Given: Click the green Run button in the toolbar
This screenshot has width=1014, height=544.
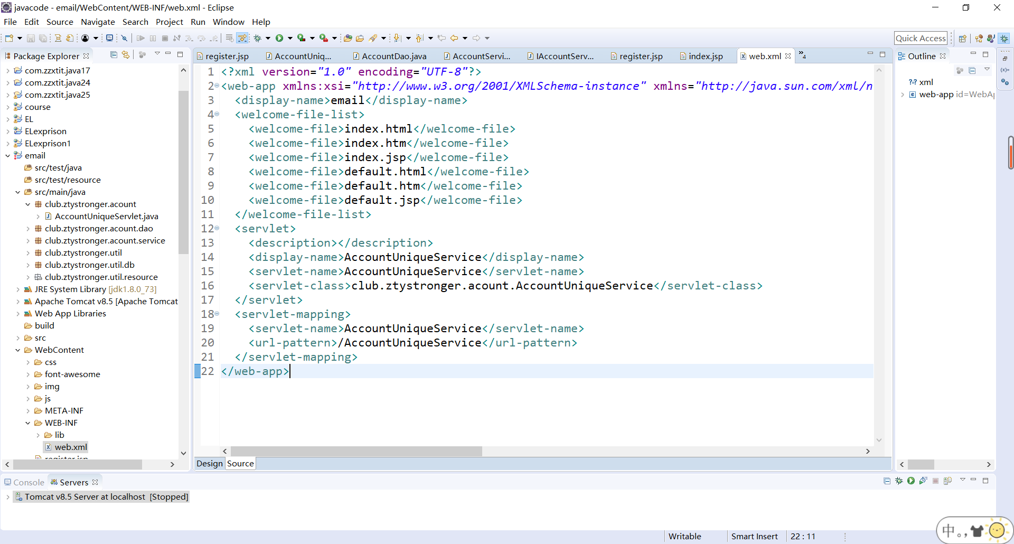Looking at the screenshot, I should 279,38.
